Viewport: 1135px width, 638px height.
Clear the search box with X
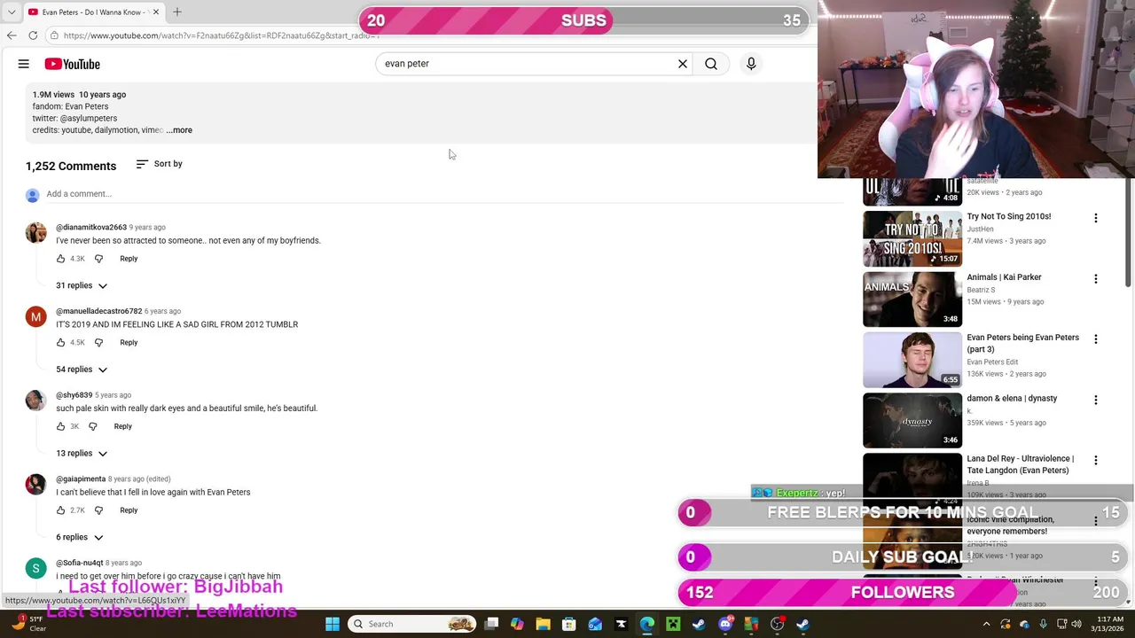(683, 64)
